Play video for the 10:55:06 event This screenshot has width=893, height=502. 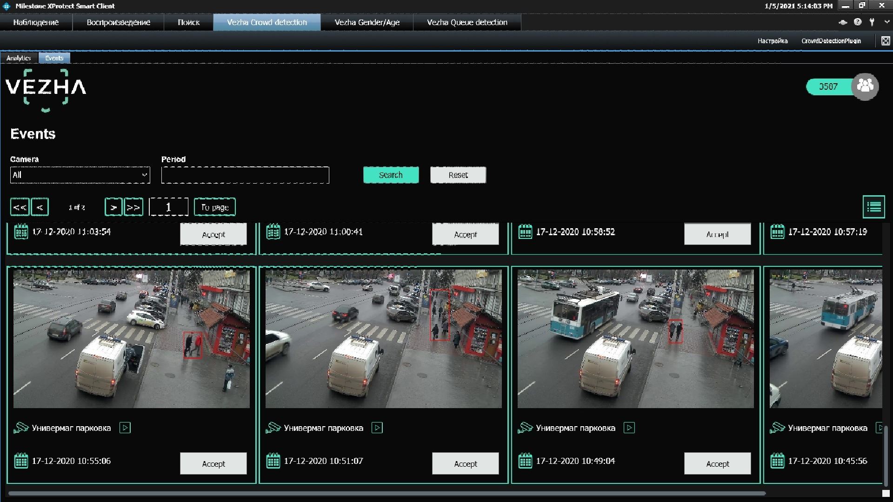tap(125, 428)
